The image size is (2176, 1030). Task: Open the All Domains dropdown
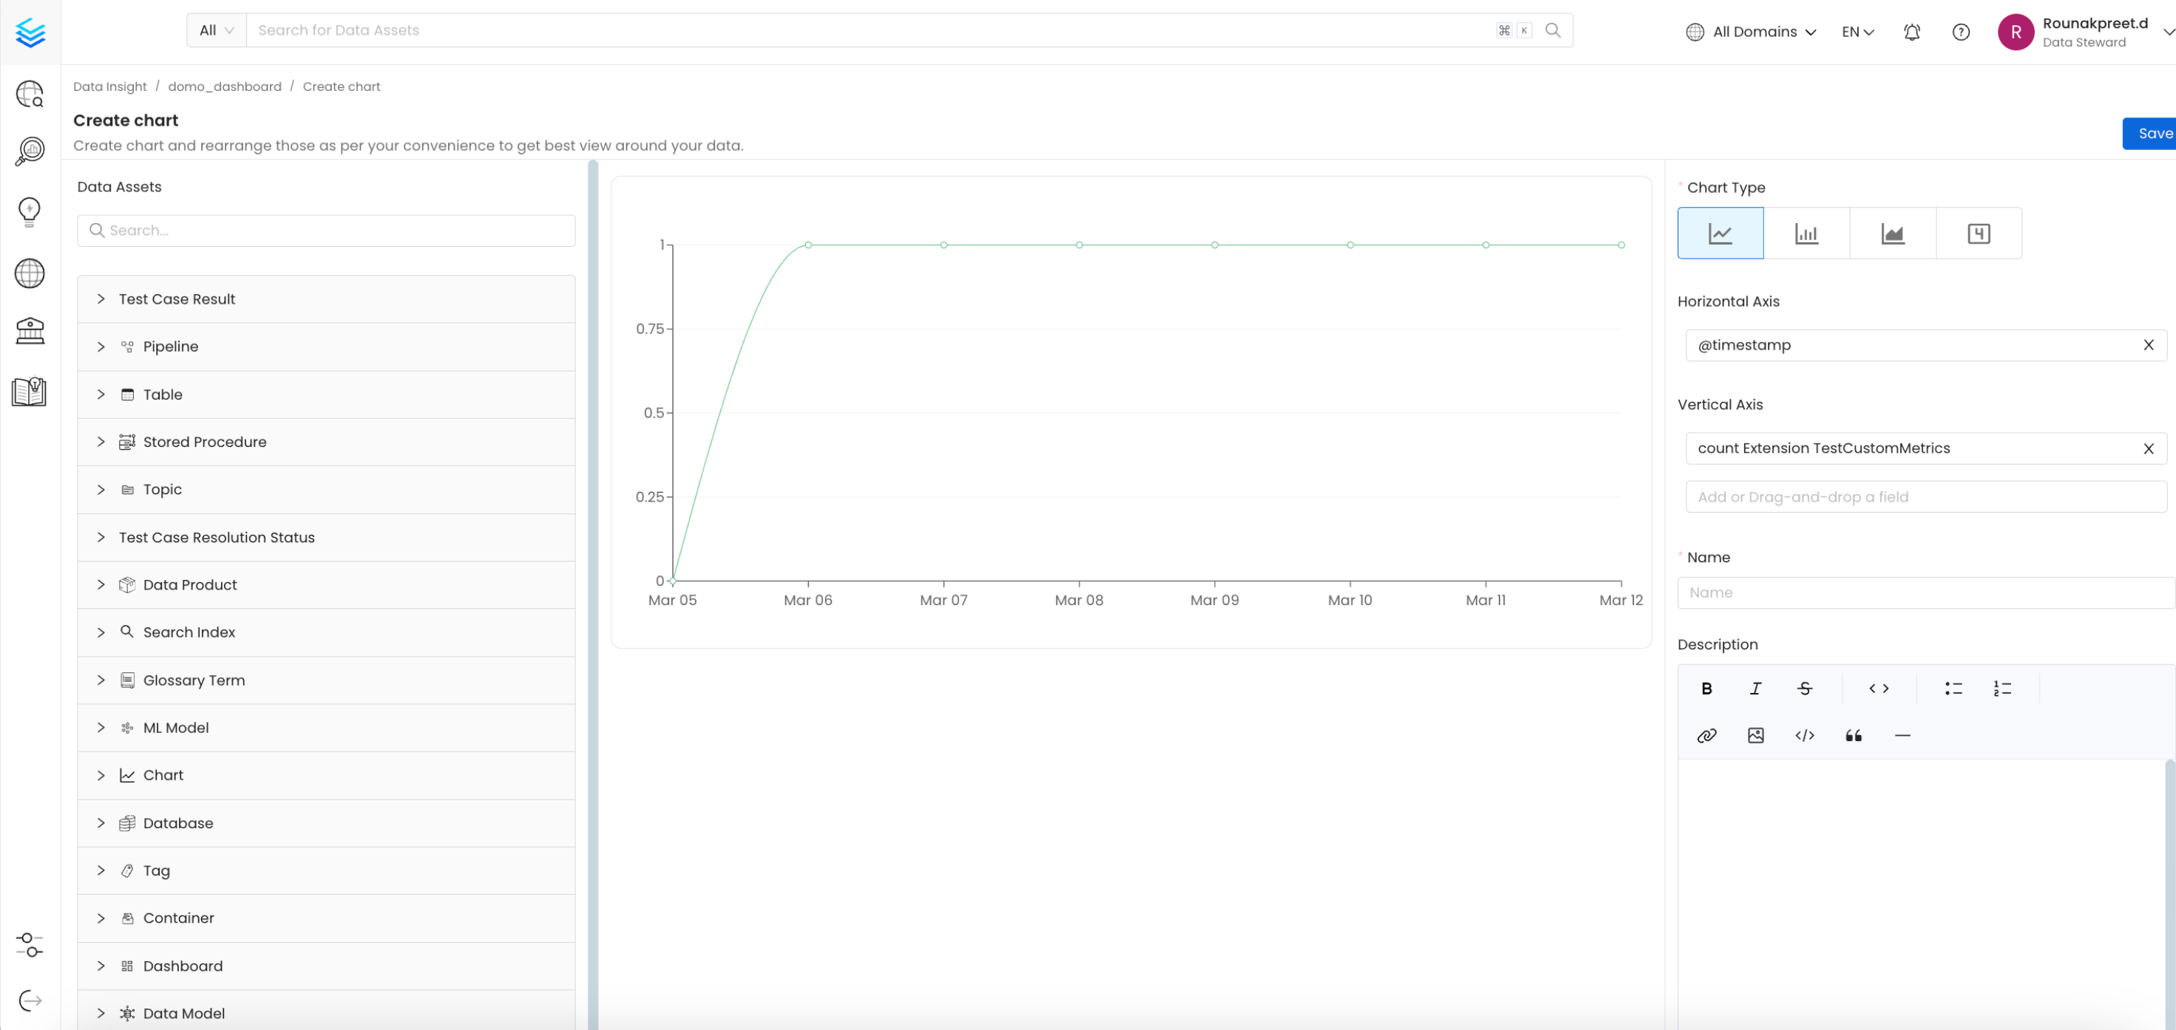tap(1750, 31)
